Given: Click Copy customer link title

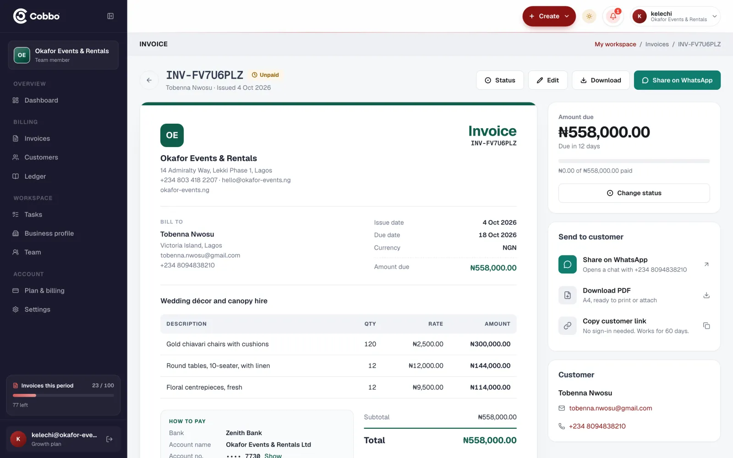Looking at the screenshot, I should tap(614, 321).
